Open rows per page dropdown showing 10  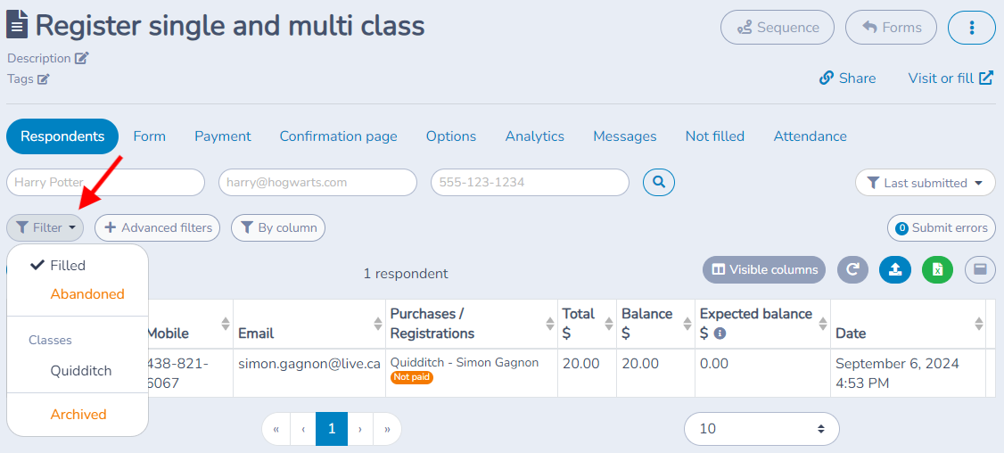tap(761, 429)
